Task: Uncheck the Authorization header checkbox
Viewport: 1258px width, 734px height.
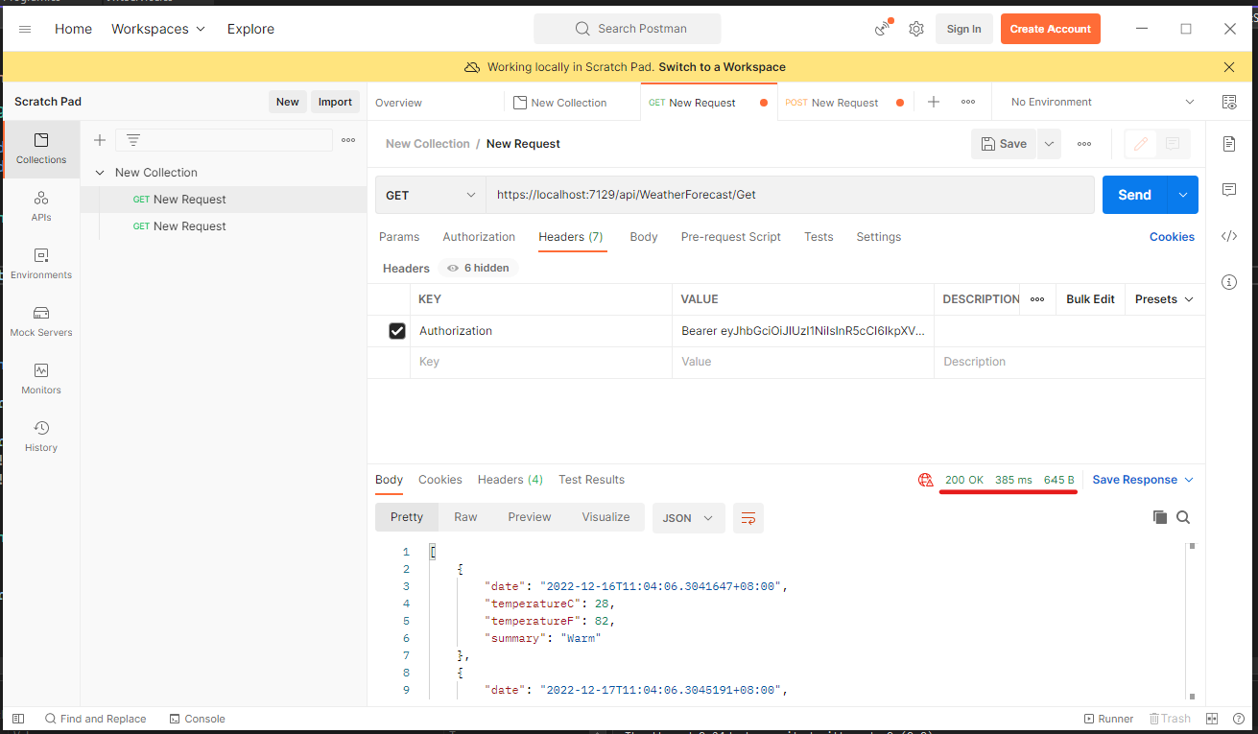Action: click(x=397, y=331)
